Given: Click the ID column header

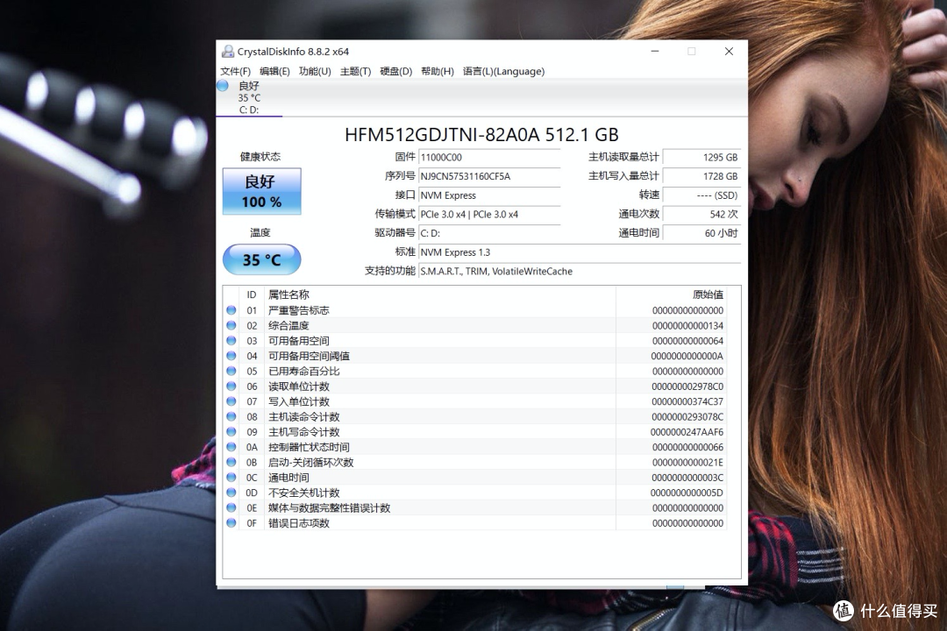Looking at the screenshot, I should [x=252, y=294].
